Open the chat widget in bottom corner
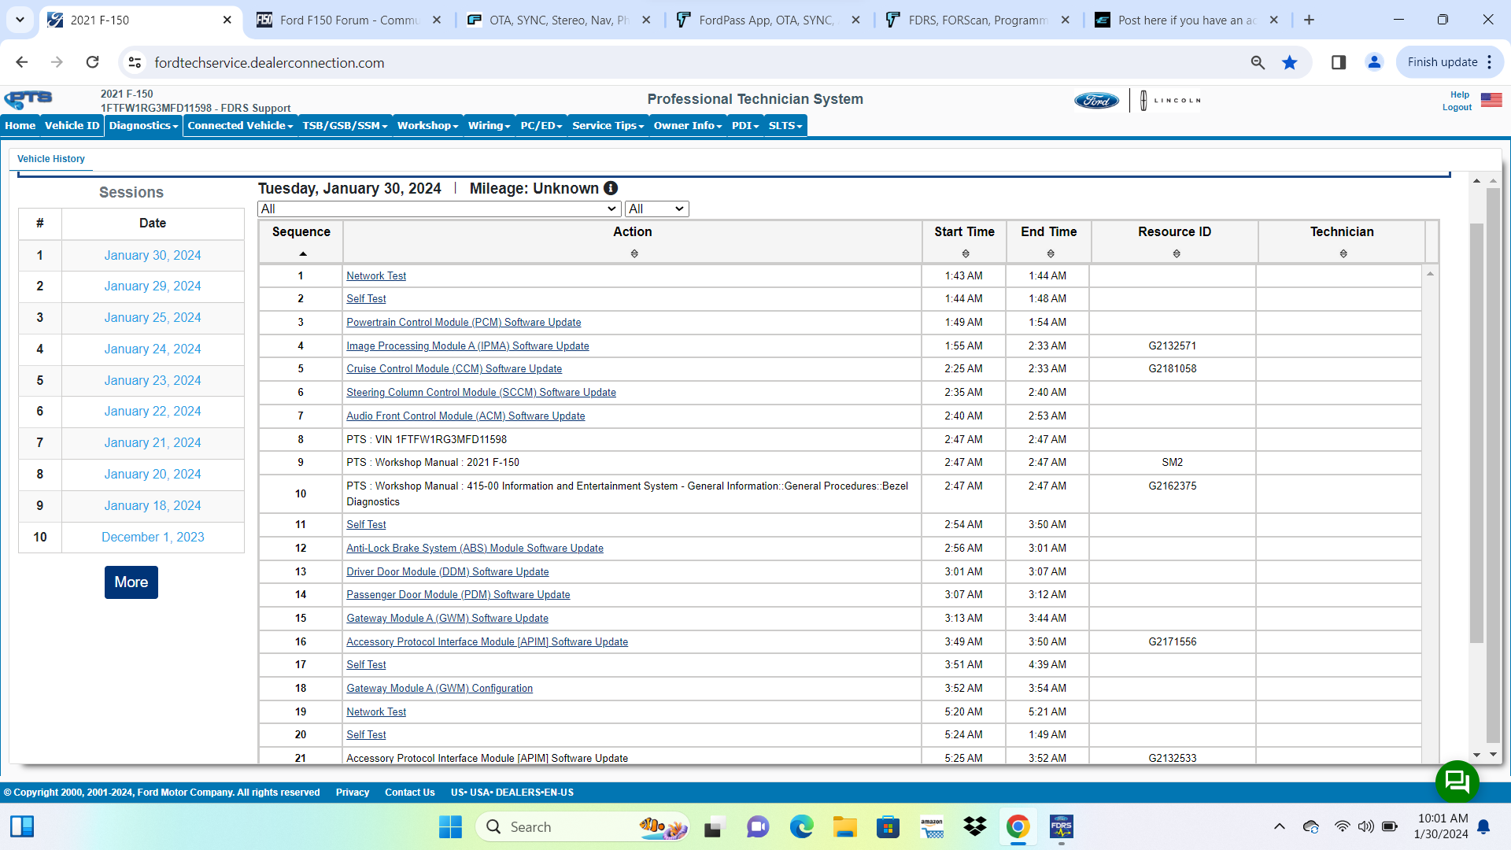The image size is (1511, 850). point(1457,782)
